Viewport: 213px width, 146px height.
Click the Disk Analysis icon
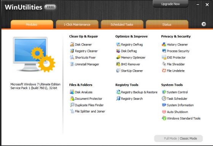[72, 92]
